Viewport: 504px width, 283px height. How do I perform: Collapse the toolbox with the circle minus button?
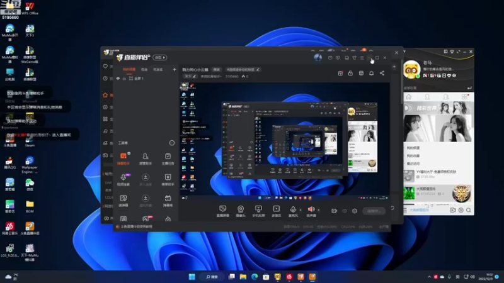pos(172,143)
